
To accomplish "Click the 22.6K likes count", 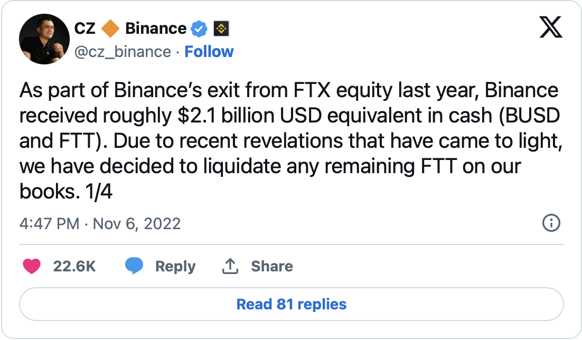I will pos(74,267).
